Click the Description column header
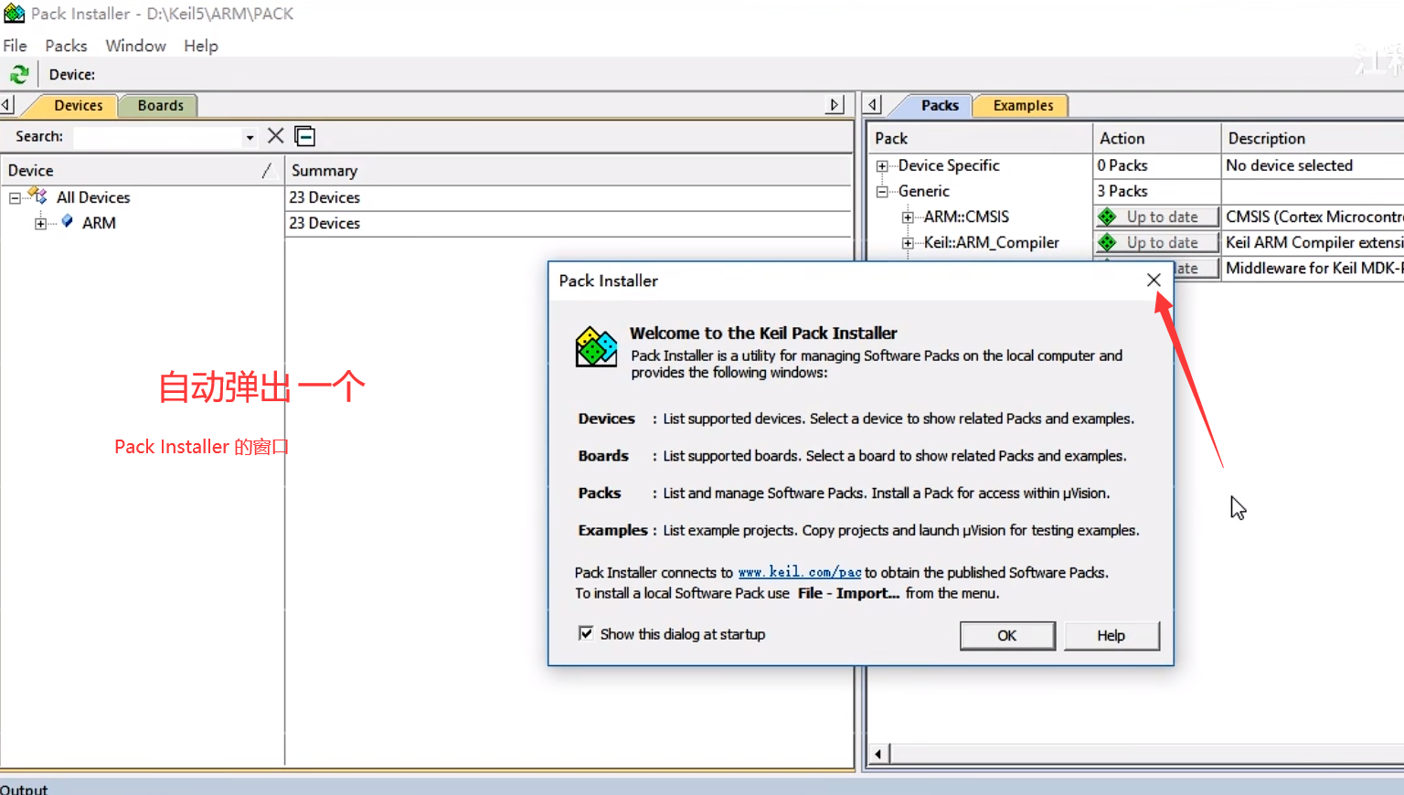Screen dimensions: 1404x795 click(1313, 138)
